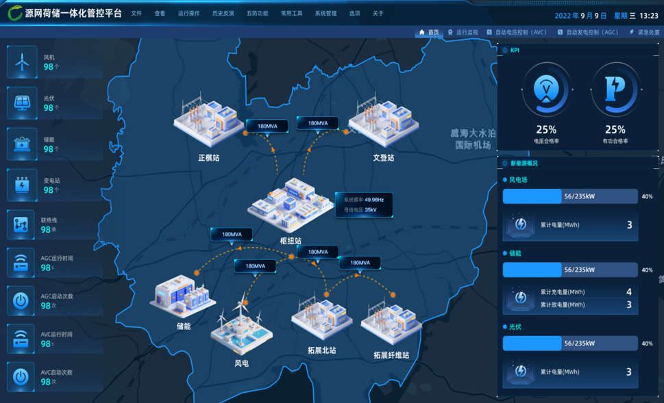Click the AGC启动次数 power icon
Screen dimensions: 664x403
21,300
